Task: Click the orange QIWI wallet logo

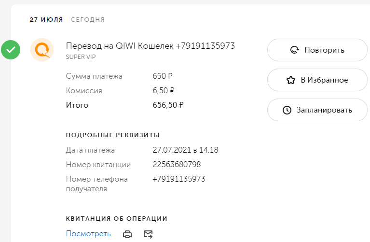Action: [x=42, y=50]
